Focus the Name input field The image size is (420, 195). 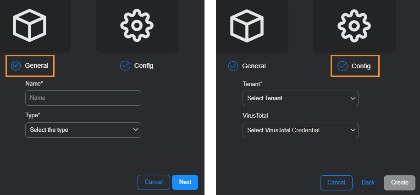(x=83, y=98)
